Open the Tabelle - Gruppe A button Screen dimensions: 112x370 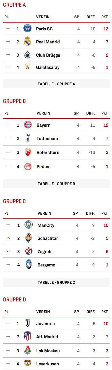pos(56,84)
